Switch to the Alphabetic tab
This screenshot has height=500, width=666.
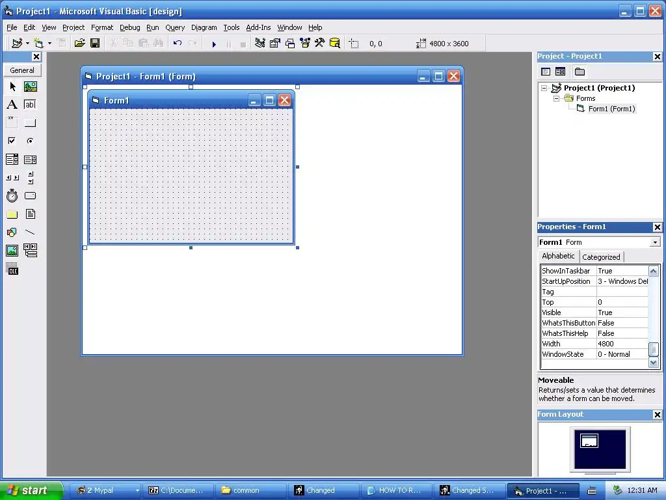[558, 256]
